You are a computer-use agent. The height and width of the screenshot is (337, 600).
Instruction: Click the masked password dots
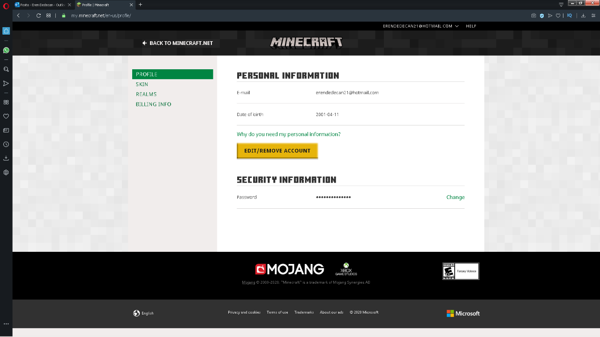coord(333,197)
